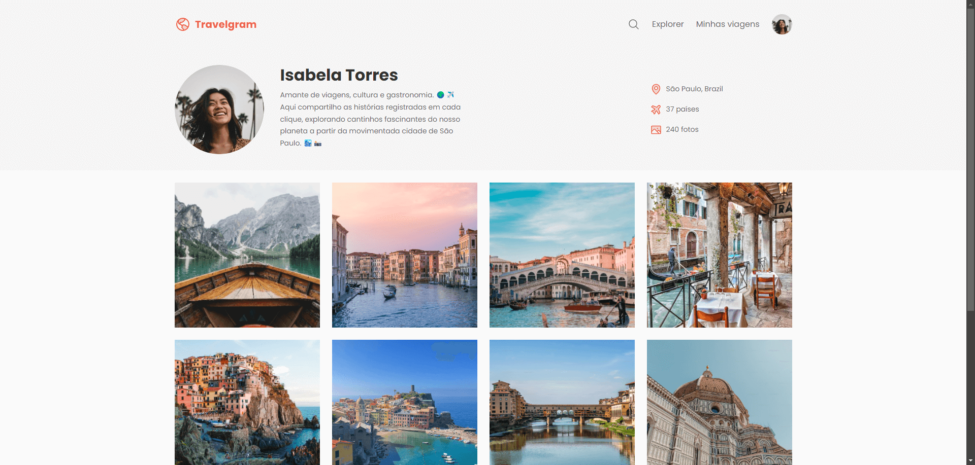Open the Ponte Vecchio bridge photo
975x465 pixels.
pyautogui.click(x=562, y=402)
